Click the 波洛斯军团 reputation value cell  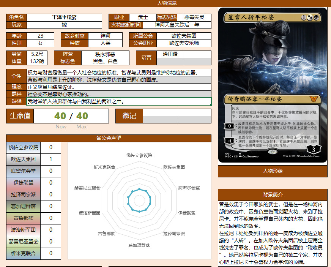pyautogui.click(x=50, y=230)
